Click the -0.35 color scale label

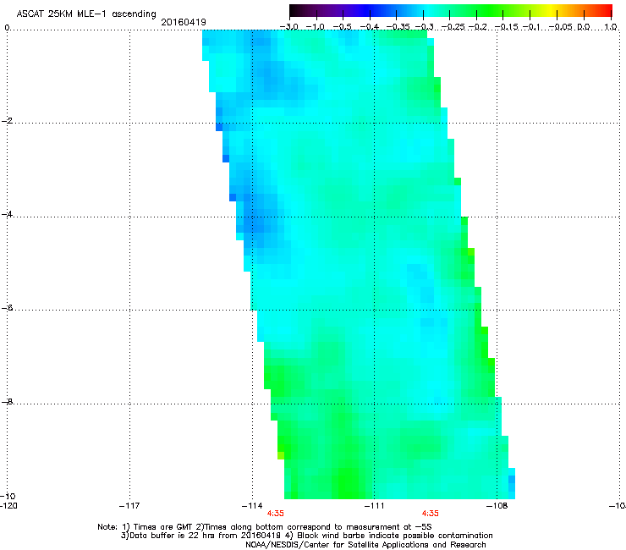tap(398, 27)
